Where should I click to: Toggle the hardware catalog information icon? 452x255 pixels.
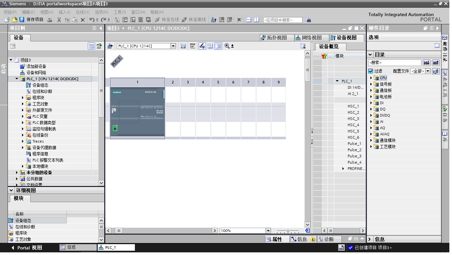click(x=437, y=46)
